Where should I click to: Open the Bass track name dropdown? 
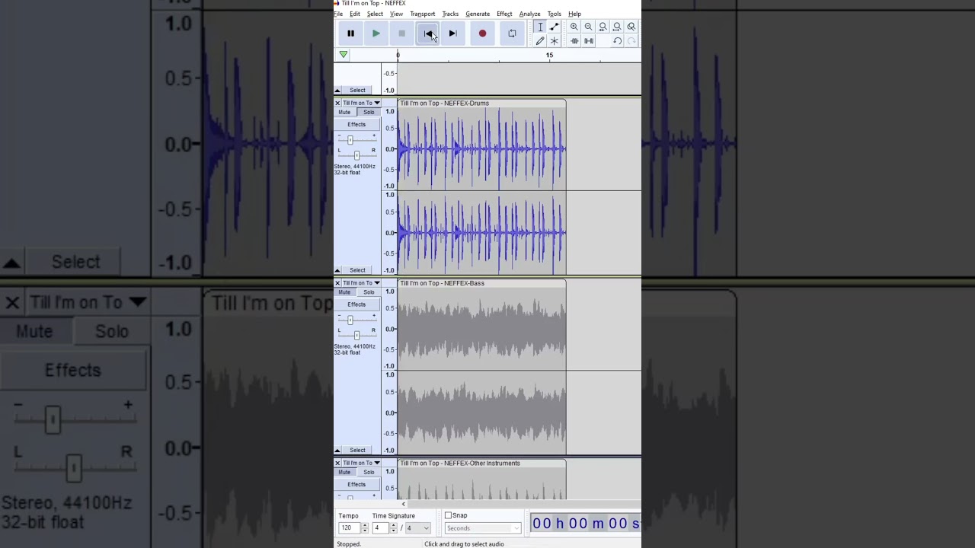[x=361, y=283]
